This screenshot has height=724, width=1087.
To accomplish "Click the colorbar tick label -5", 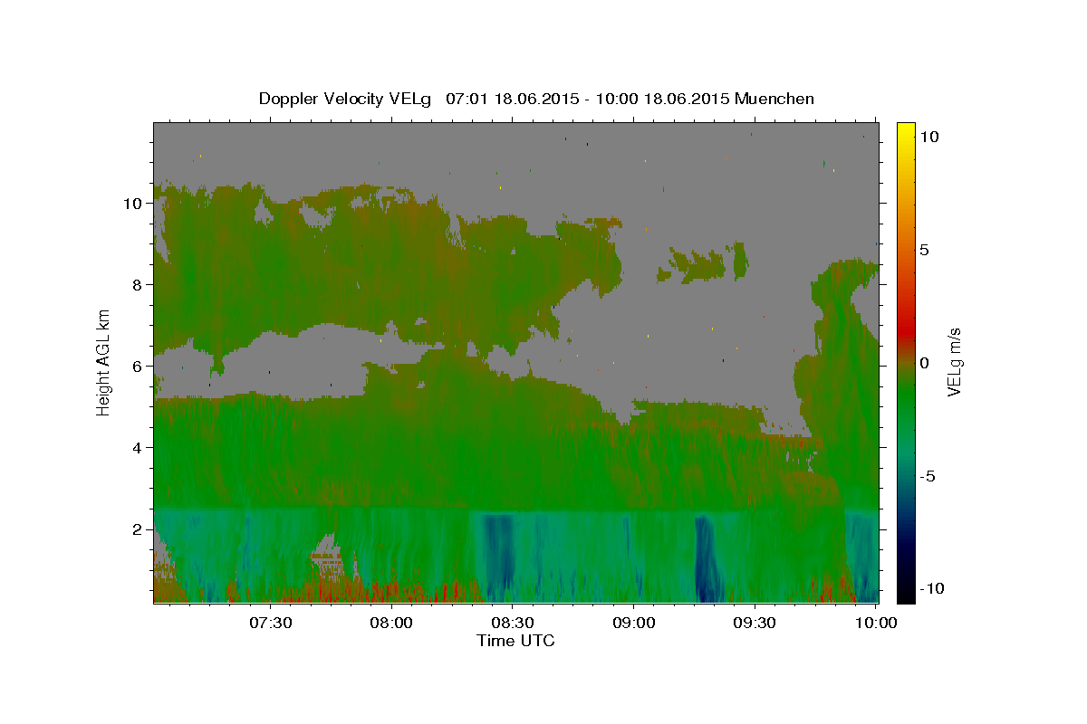I will [928, 476].
